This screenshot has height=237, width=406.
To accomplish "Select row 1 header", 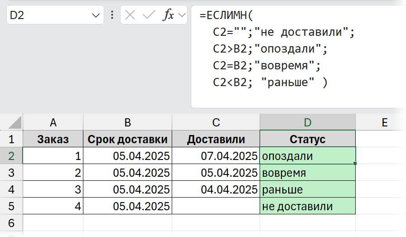I will (11, 140).
